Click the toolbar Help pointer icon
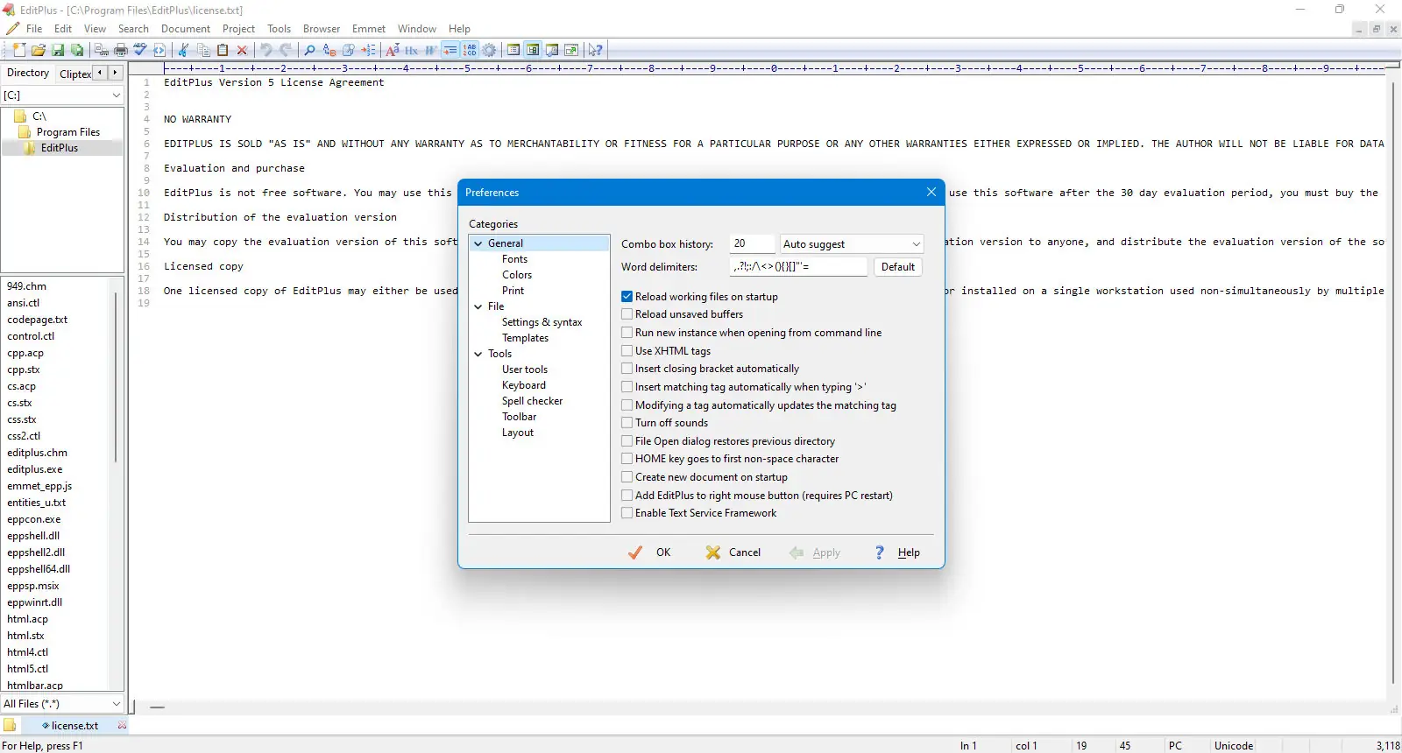This screenshot has width=1402, height=753. tap(596, 50)
